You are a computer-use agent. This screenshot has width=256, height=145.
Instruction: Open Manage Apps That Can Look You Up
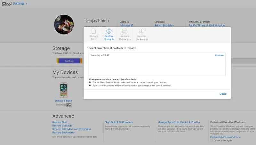pos(178,122)
